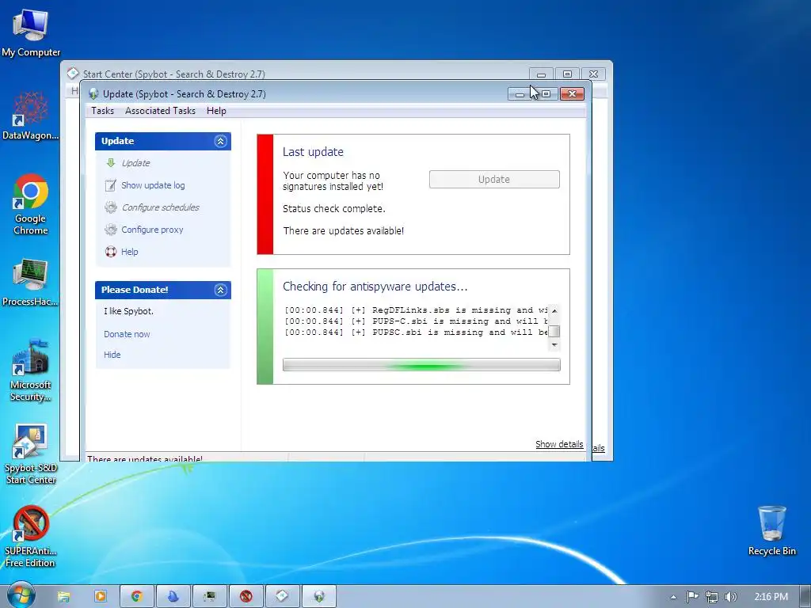Click the Update window title bar
Viewport: 811px width, 608px height.
[295, 94]
